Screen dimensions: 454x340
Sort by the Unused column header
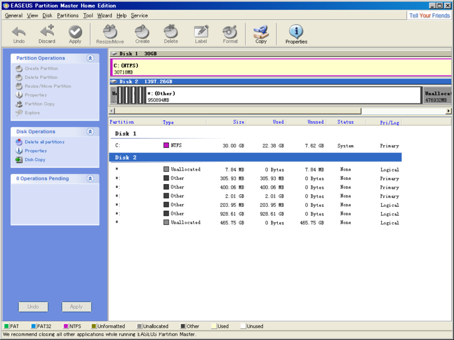306,122
